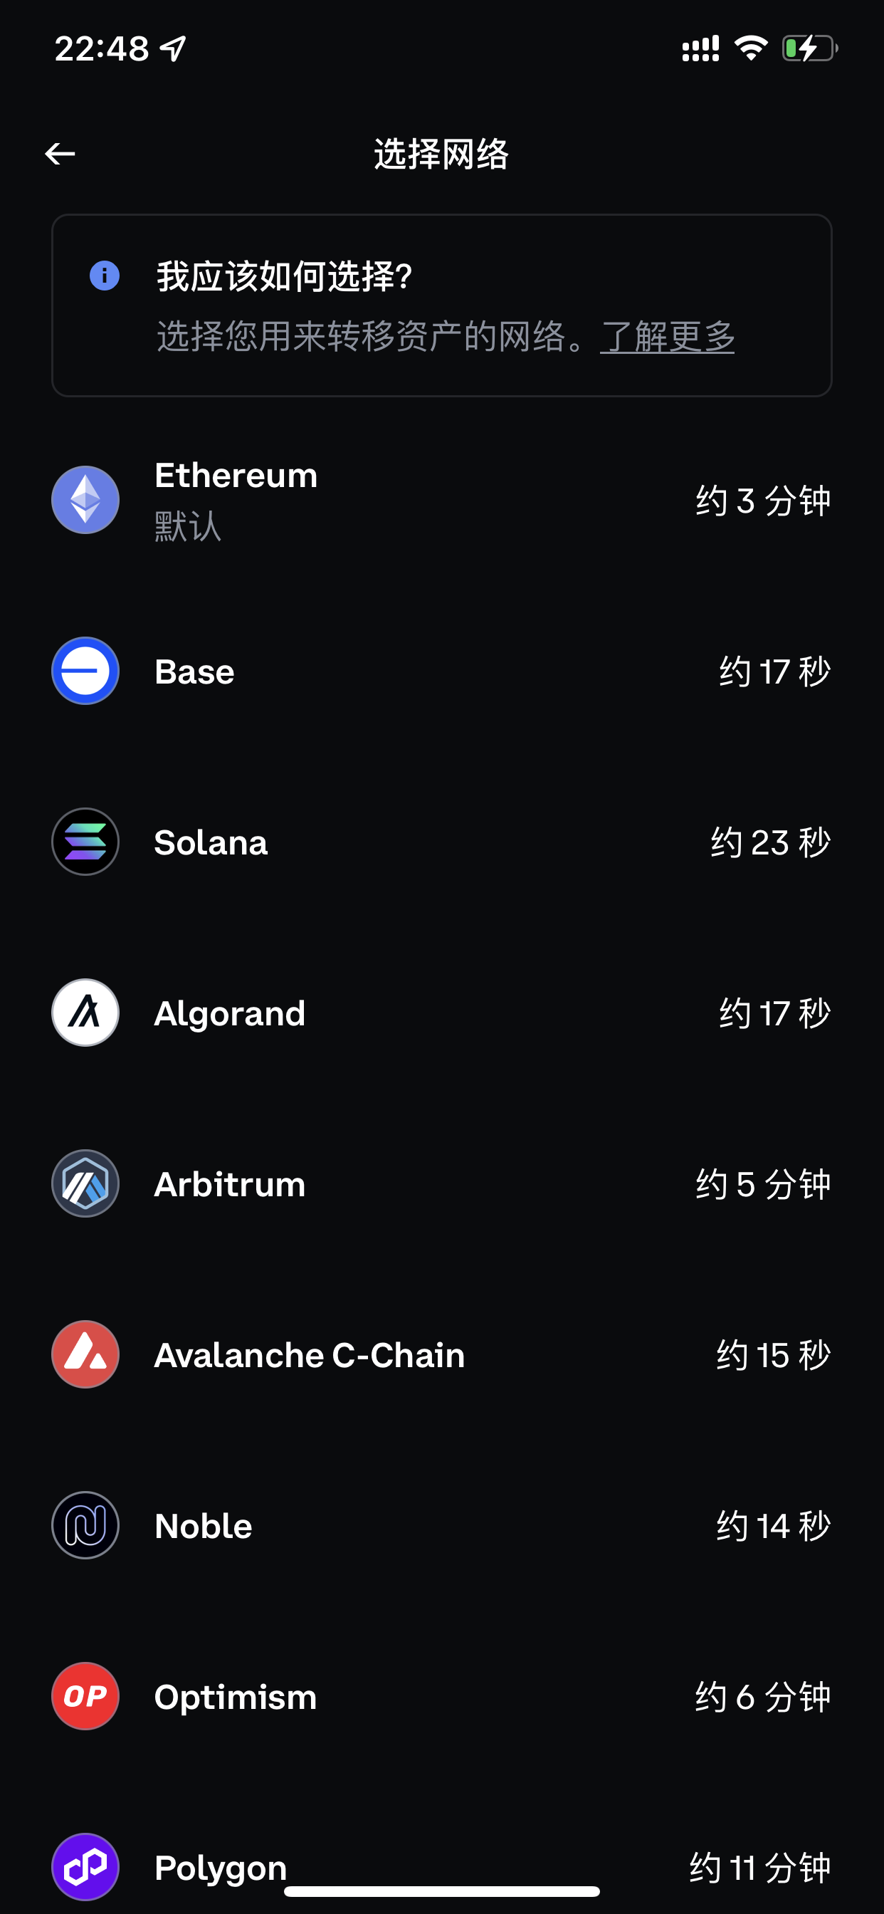Viewport: 884px width, 1914px height.
Task: Tap the 我应该如何选择? info heading
Action: (x=284, y=276)
